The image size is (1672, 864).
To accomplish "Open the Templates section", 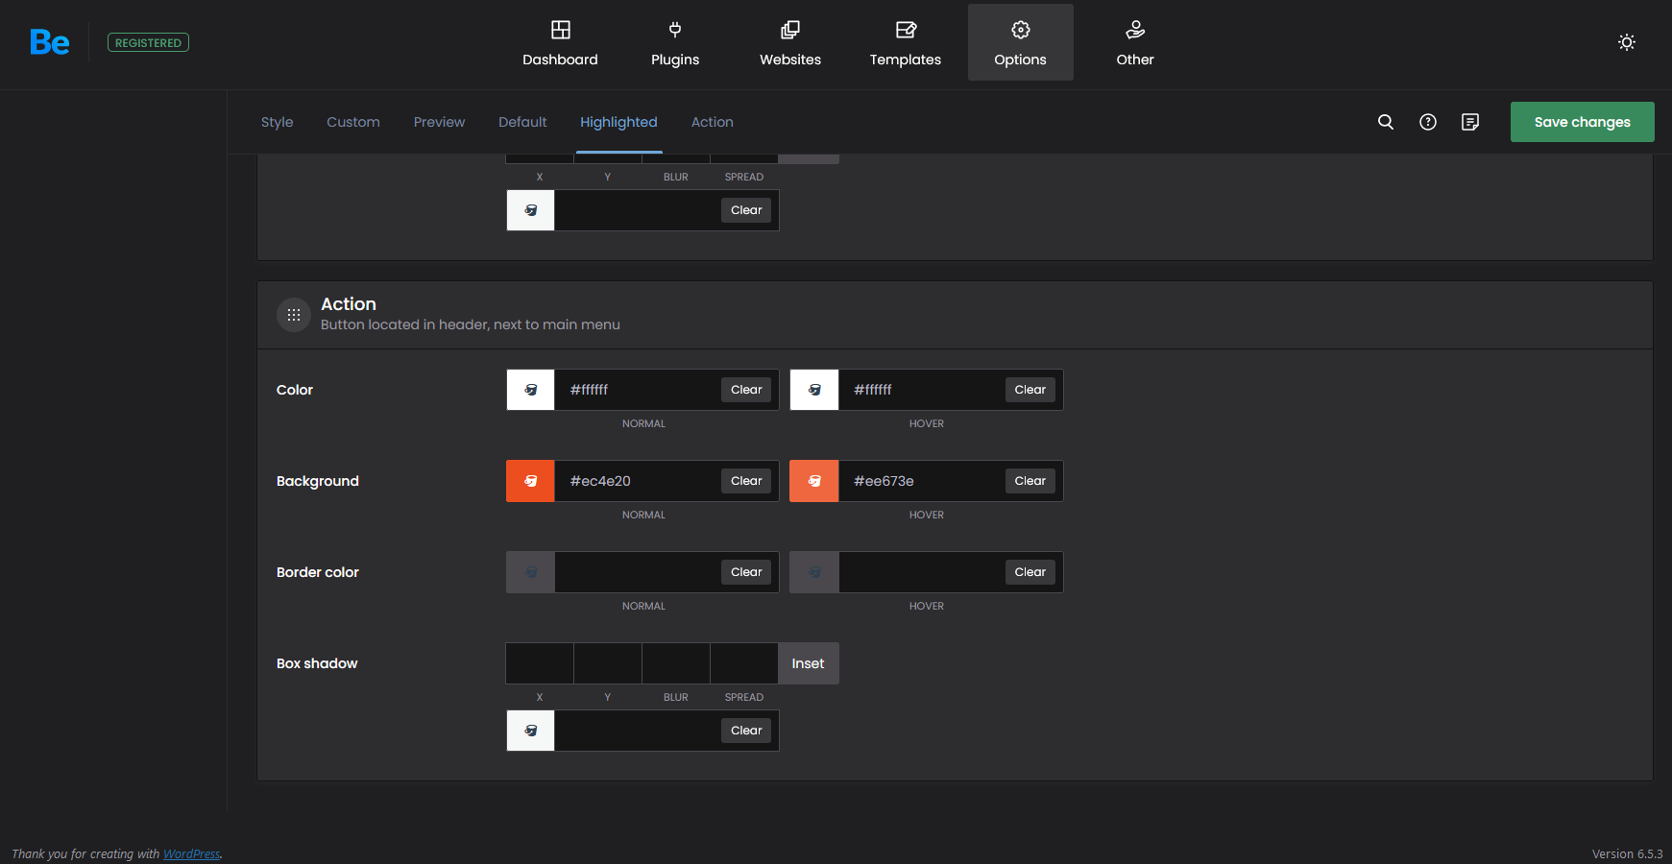I will pyautogui.click(x=906, y=42).
